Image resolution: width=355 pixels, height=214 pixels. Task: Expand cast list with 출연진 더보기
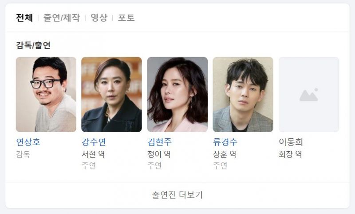[x=177, y=195]
